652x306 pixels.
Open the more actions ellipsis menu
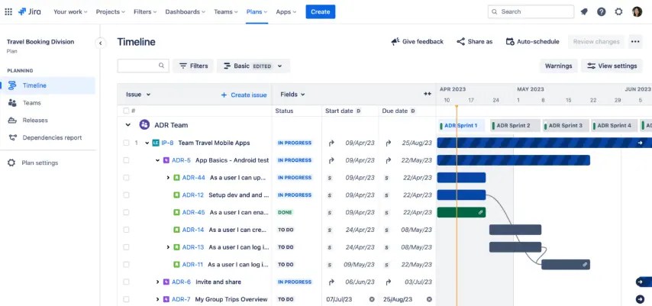coord(635,42)
